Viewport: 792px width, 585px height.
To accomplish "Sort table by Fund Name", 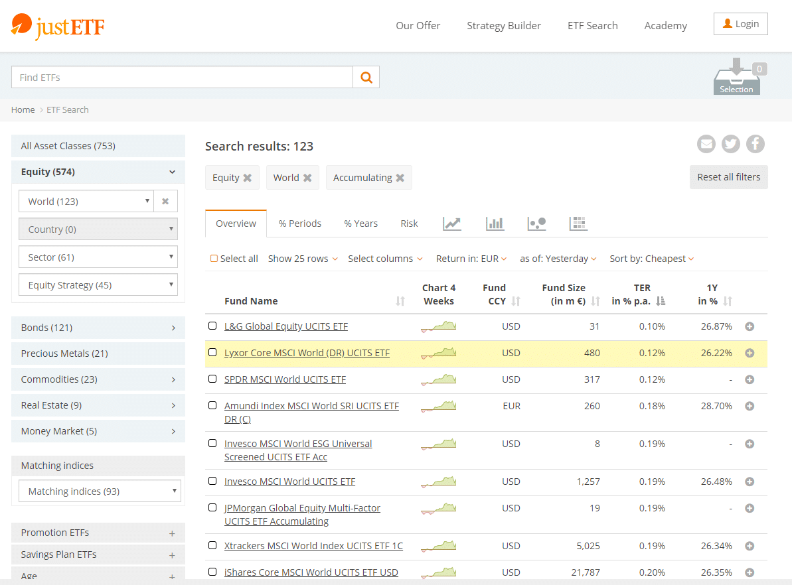I will pos(400,301).
